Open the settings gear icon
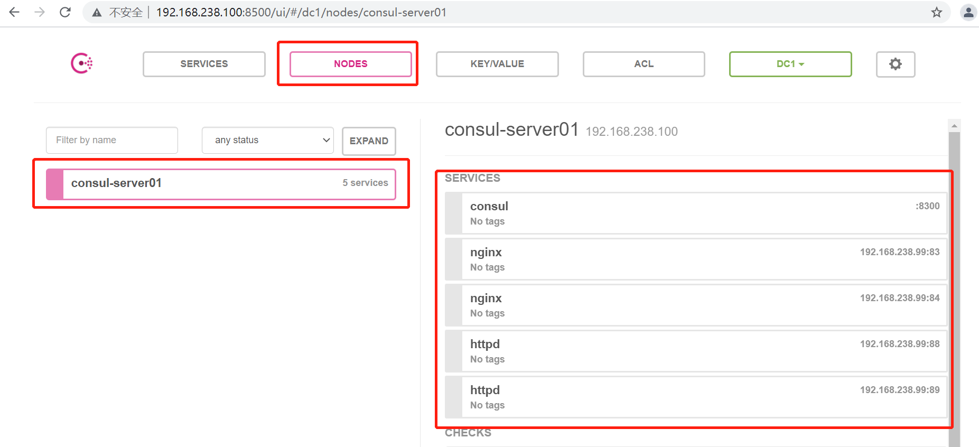The height and width of the screenshot is (447, 979). 896,64
